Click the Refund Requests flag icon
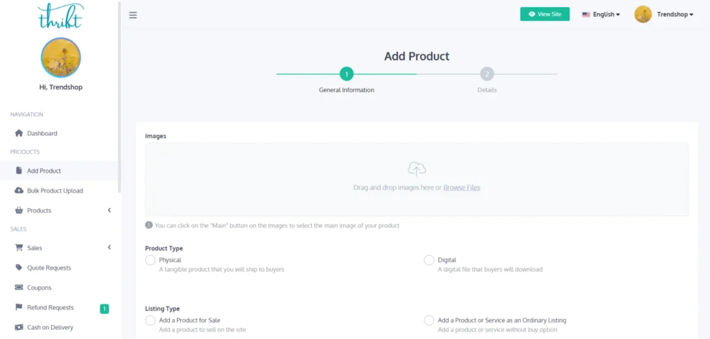This screenshot has height=339, width=710. point(19,307)
